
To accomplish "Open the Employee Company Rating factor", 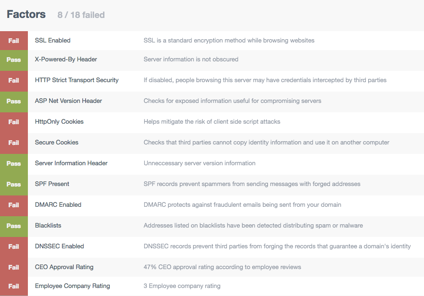I will (212, 286).
